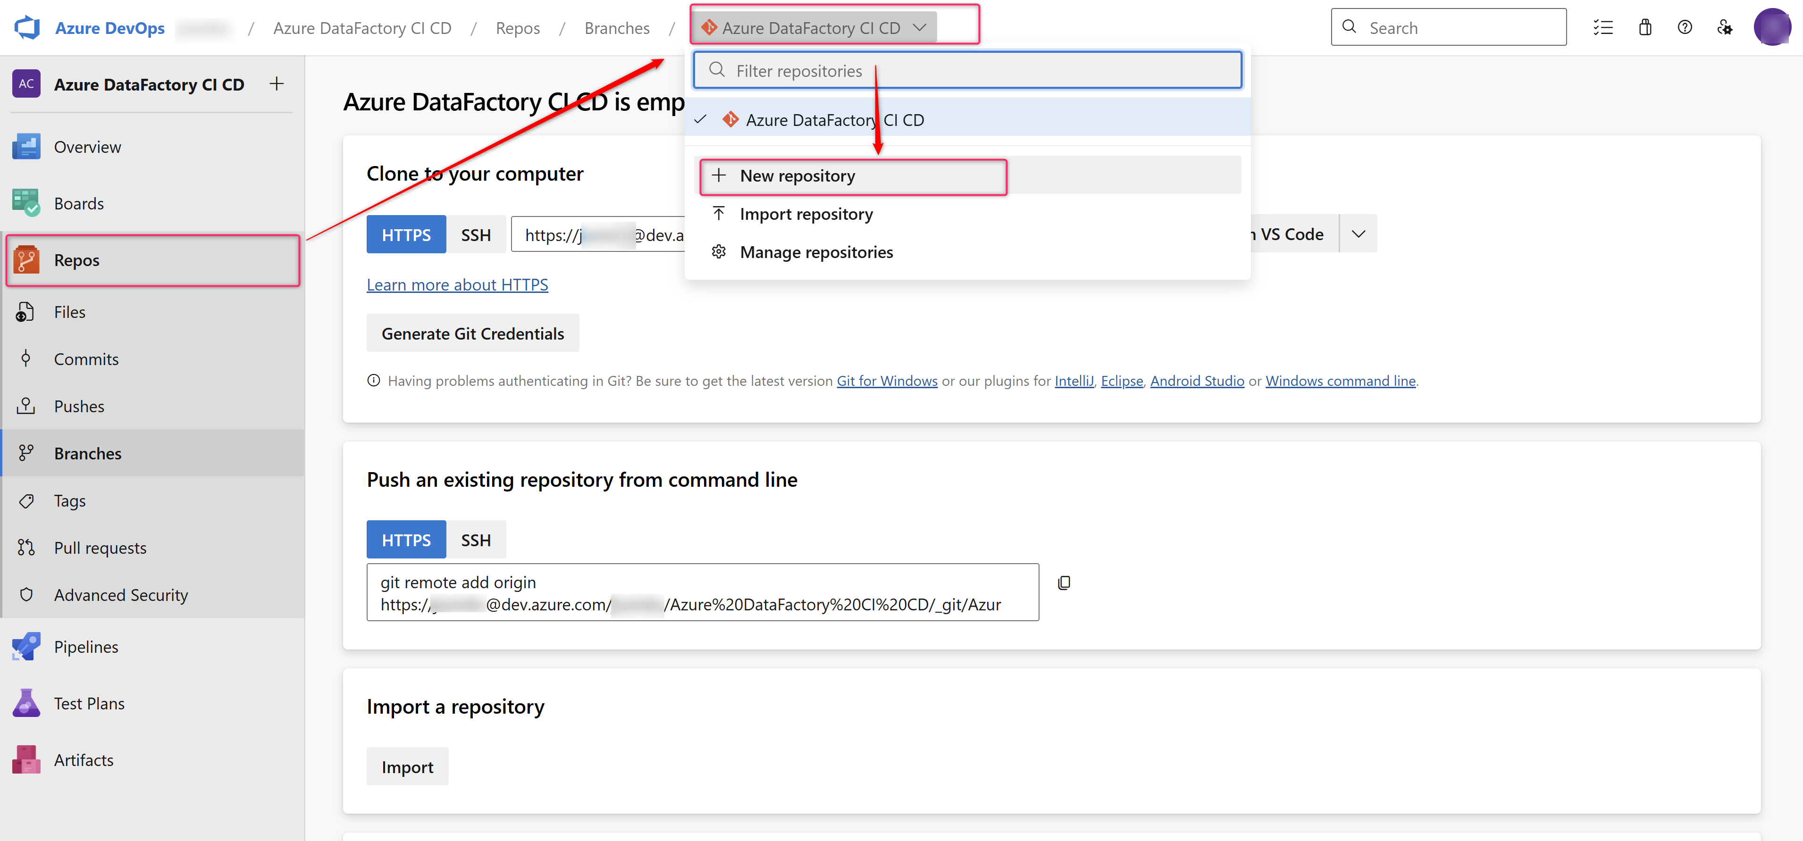
Task: Open the Artifacts hub
Action: (x=84, y=760)
